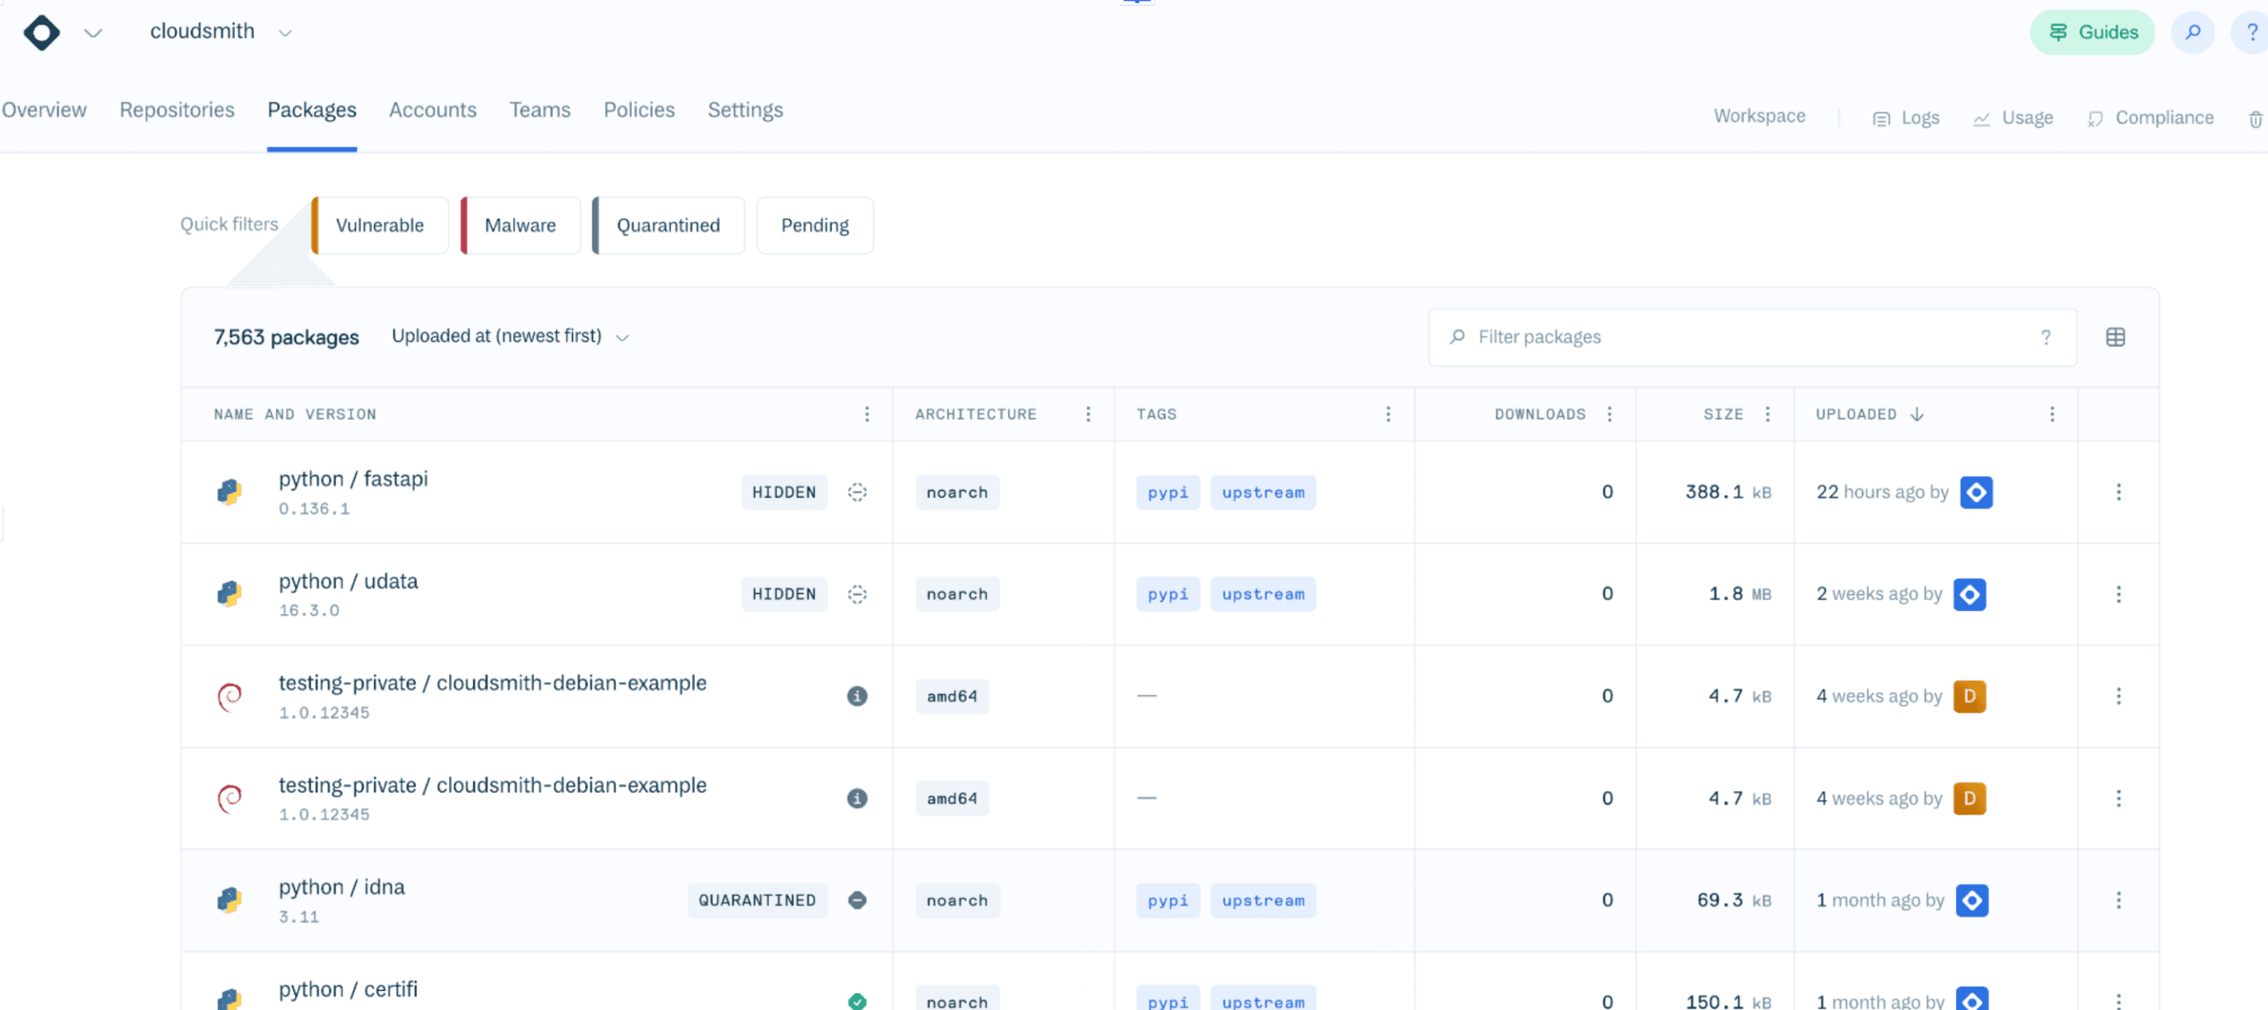The height and width of the screenshot is (1010, 2268).
Task: Click the Cloudsmith diamond logo
Action: (x=41, y=33)
